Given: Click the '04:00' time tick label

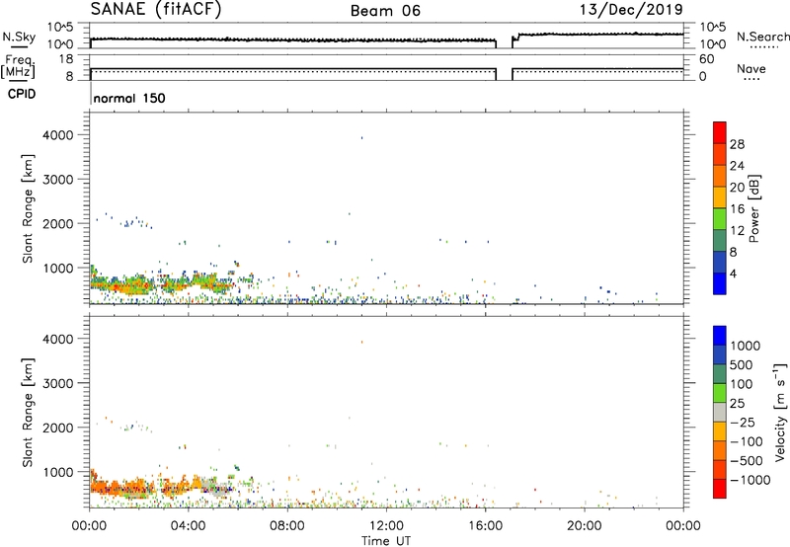Looking at the screenshot, I should click(x=188, y=526).
